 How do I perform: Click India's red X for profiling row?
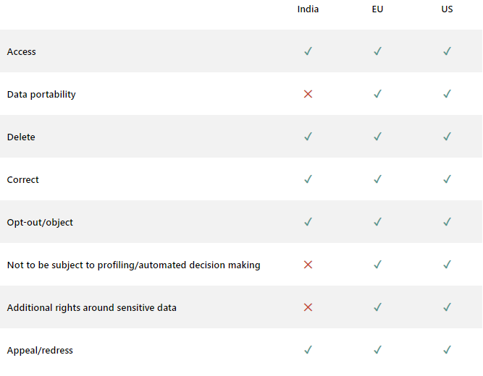coord(308,265)
